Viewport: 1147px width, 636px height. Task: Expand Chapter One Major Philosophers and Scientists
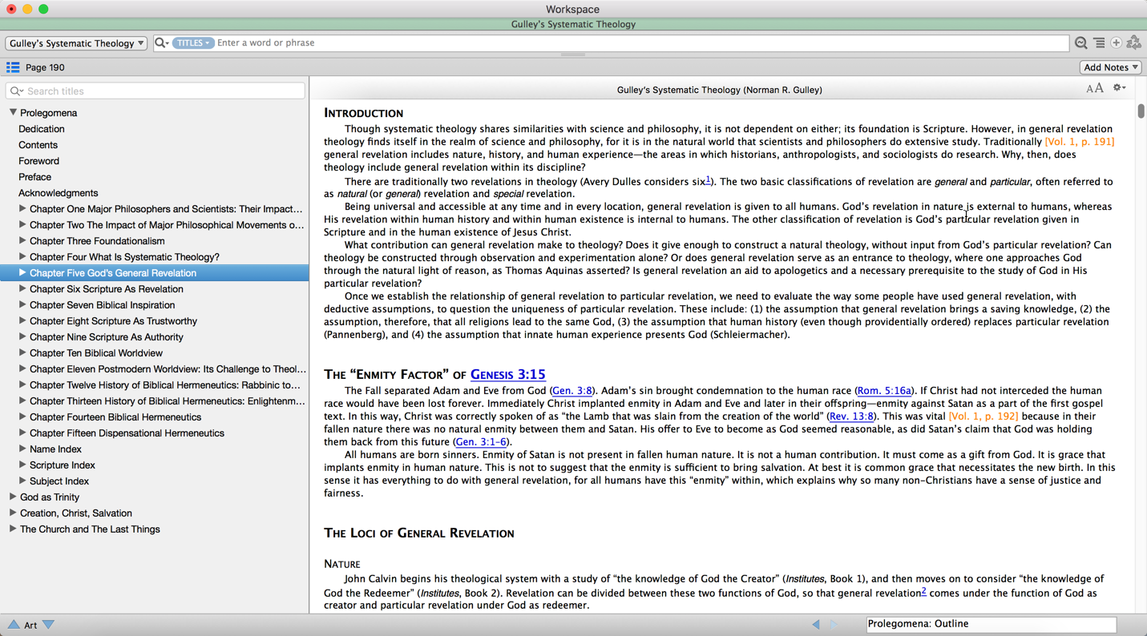22,208
